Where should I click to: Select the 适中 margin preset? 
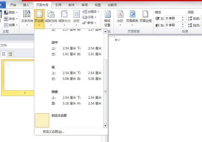pos(71,48)
